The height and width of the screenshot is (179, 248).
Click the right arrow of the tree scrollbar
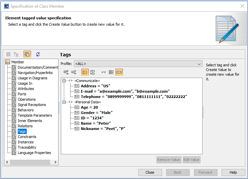pyautogui.click(x=55, y=162)
